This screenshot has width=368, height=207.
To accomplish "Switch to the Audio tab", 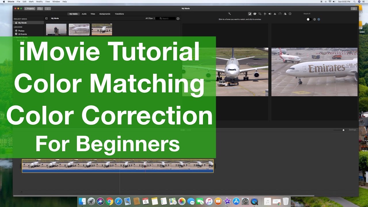I will pyautogui.click(x=84, y=14).
